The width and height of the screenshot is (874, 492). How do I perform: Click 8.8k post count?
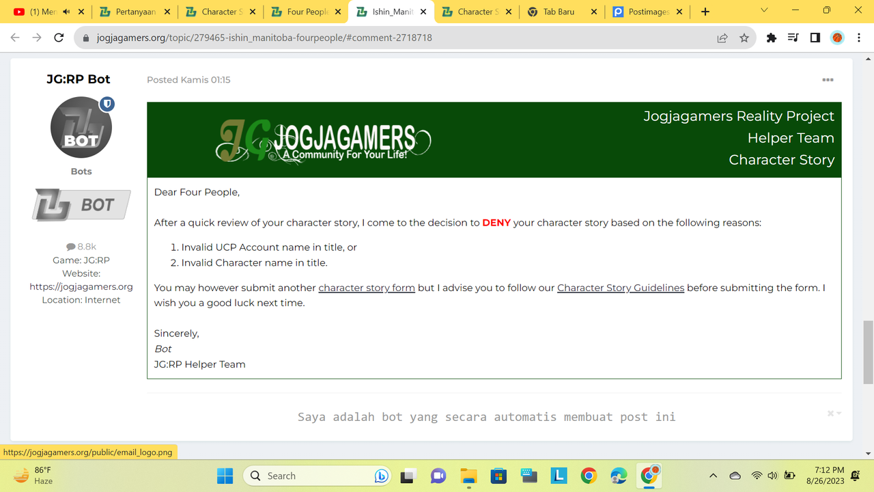tap(81, 247)
